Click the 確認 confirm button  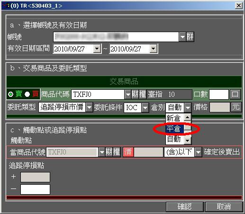click(x=184, y=206)
